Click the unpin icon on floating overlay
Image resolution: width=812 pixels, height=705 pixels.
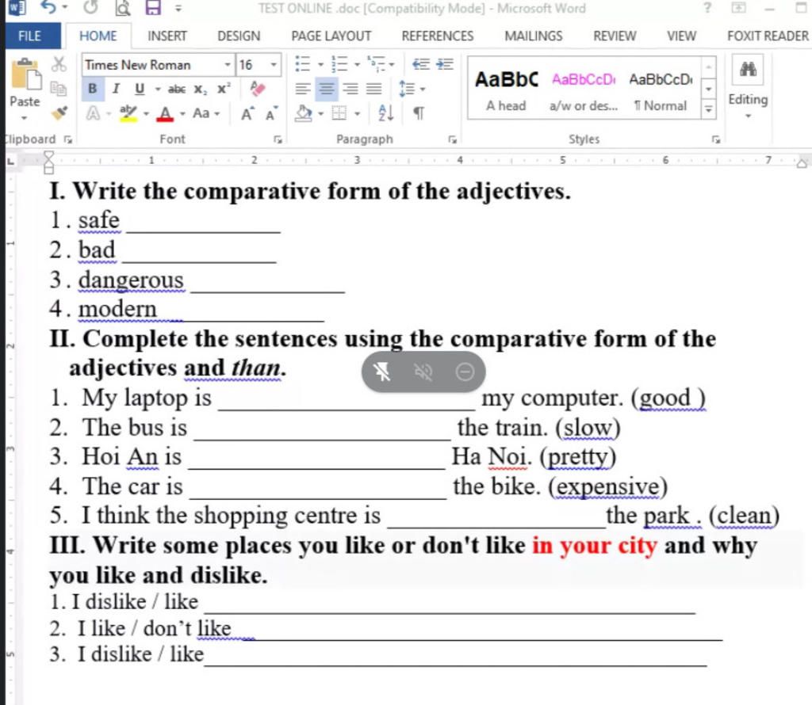381,372
